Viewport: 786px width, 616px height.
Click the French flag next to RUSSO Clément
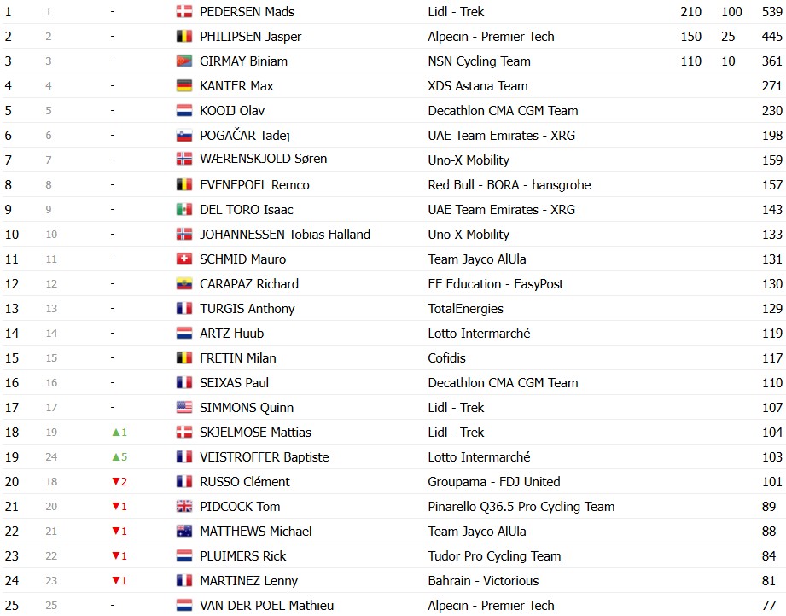point(184,482)
